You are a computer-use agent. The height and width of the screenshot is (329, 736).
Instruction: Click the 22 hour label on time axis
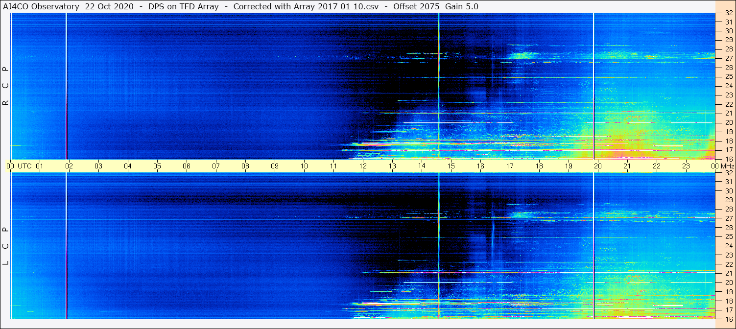click(657, 166)
